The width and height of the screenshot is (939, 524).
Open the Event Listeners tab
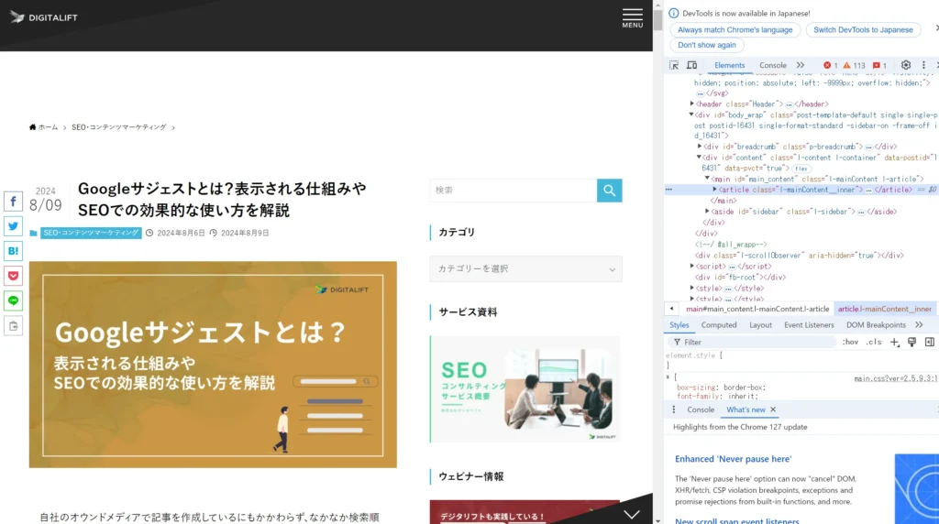[x=809, y=325]
